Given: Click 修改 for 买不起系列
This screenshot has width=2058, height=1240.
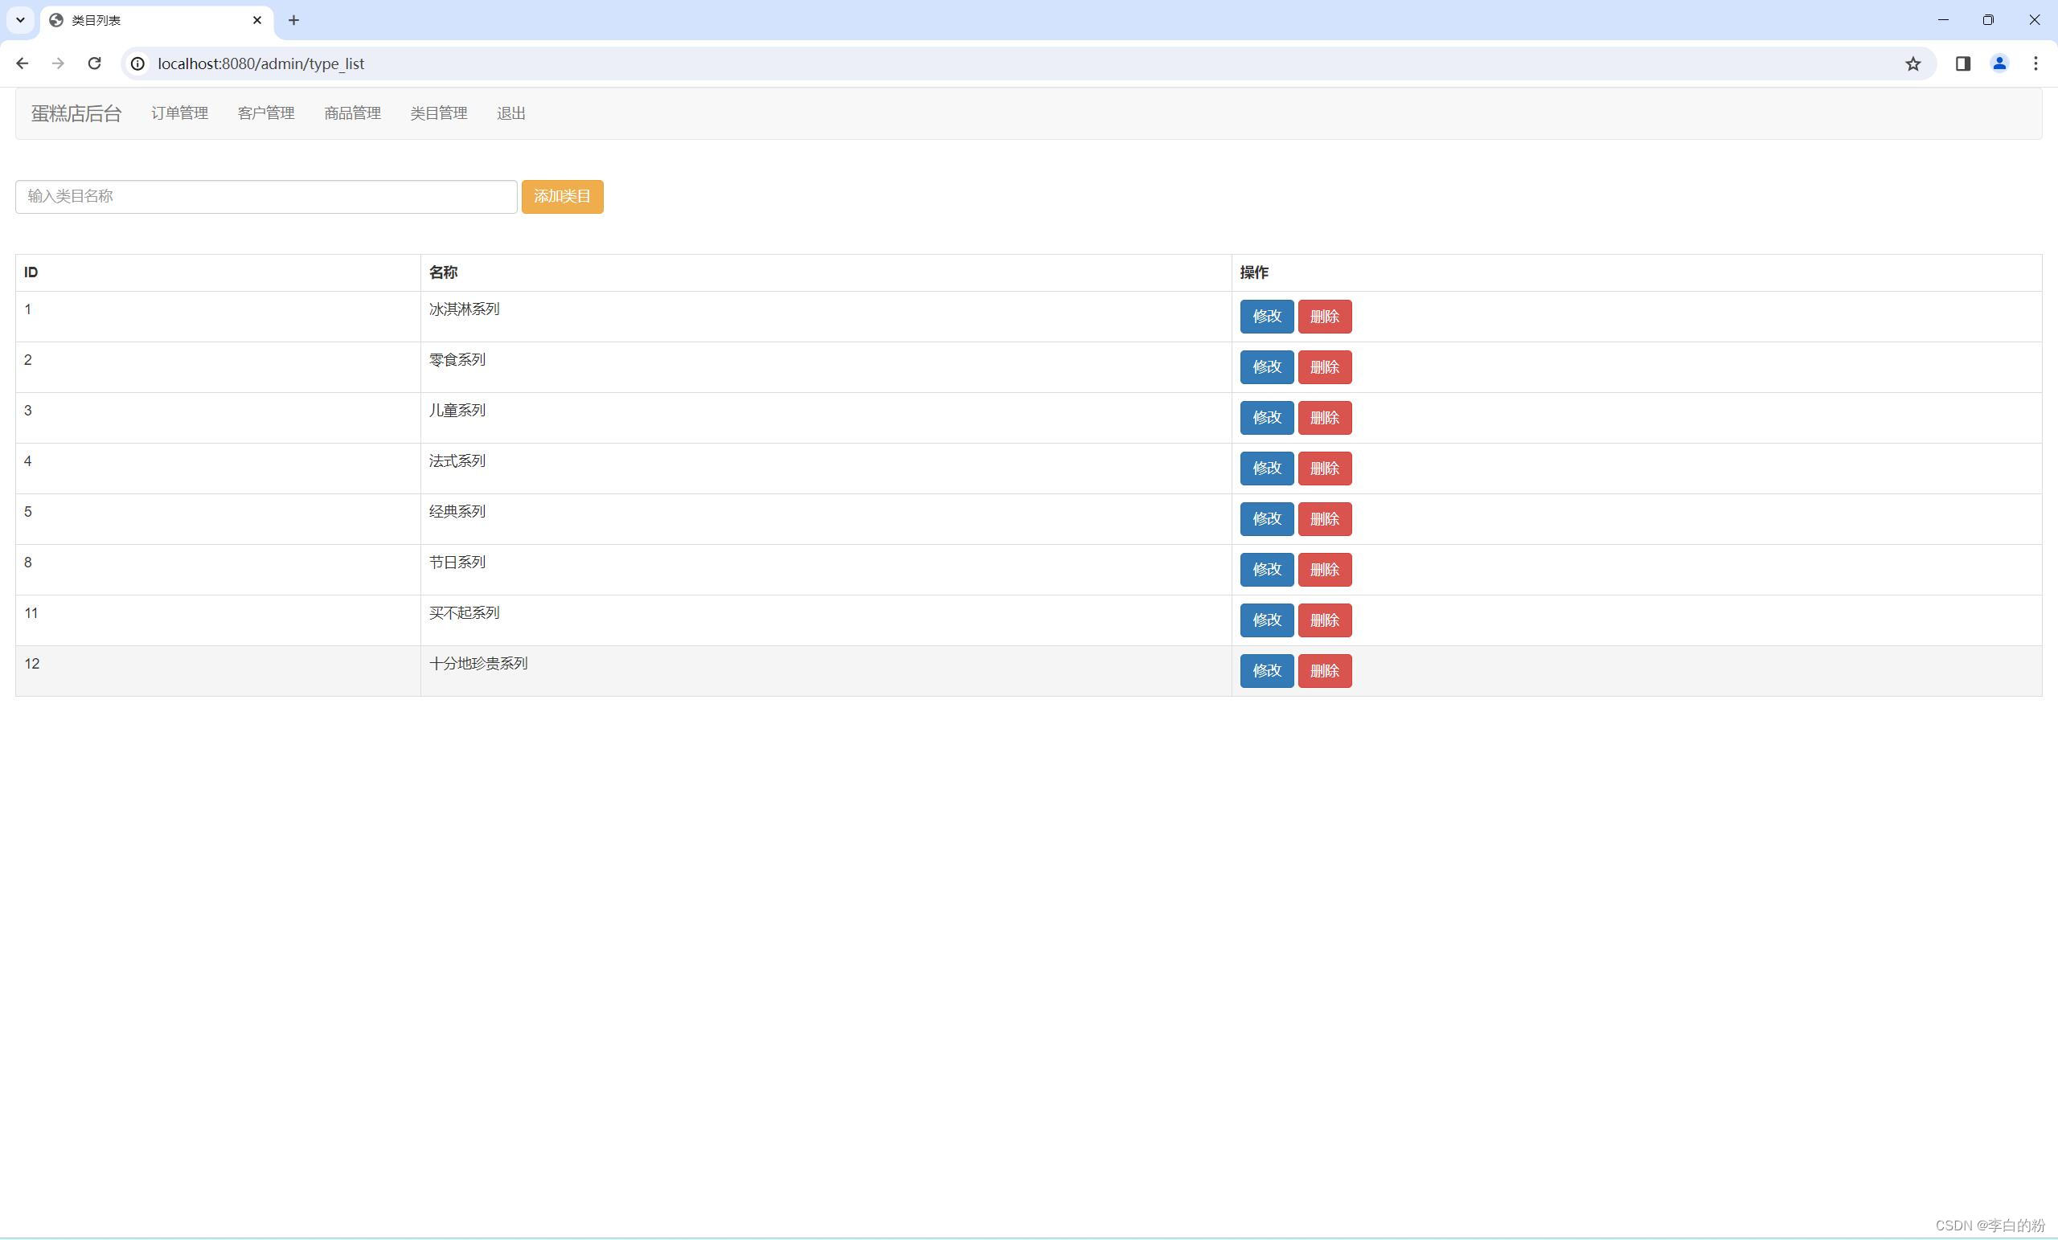Looking at the screenshot, I should [x=1267, y=620].
